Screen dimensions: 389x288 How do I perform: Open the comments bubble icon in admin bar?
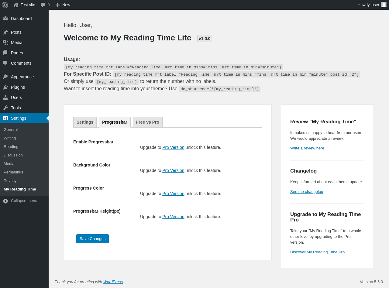coord(43,5)
